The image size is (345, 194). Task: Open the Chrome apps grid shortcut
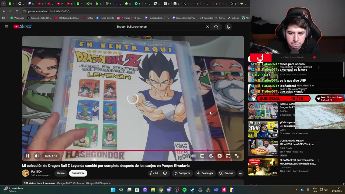click(x=4, y=18)
